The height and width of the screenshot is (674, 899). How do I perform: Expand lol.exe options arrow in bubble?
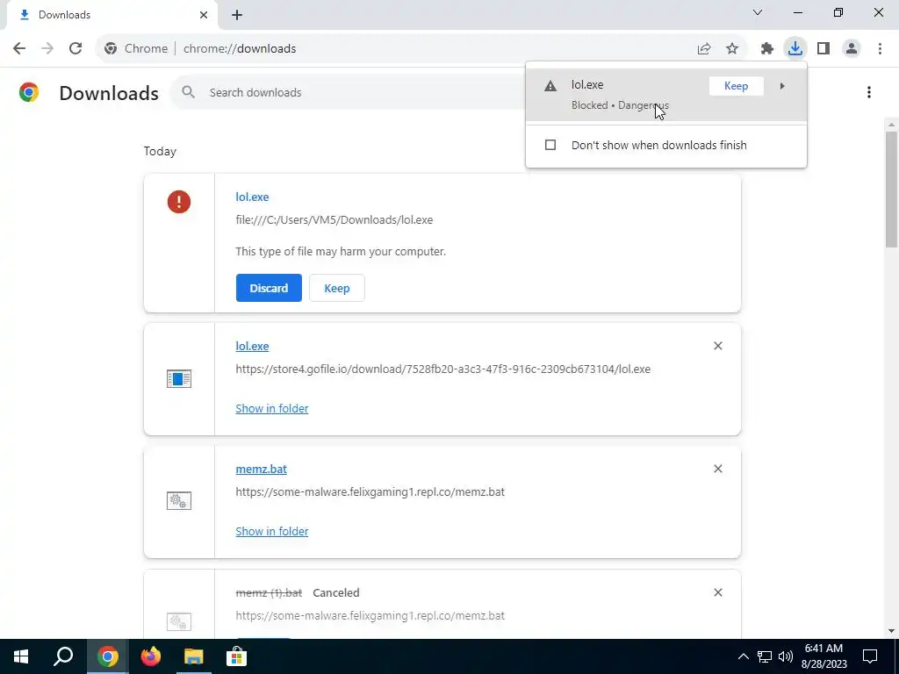(782, 86)
